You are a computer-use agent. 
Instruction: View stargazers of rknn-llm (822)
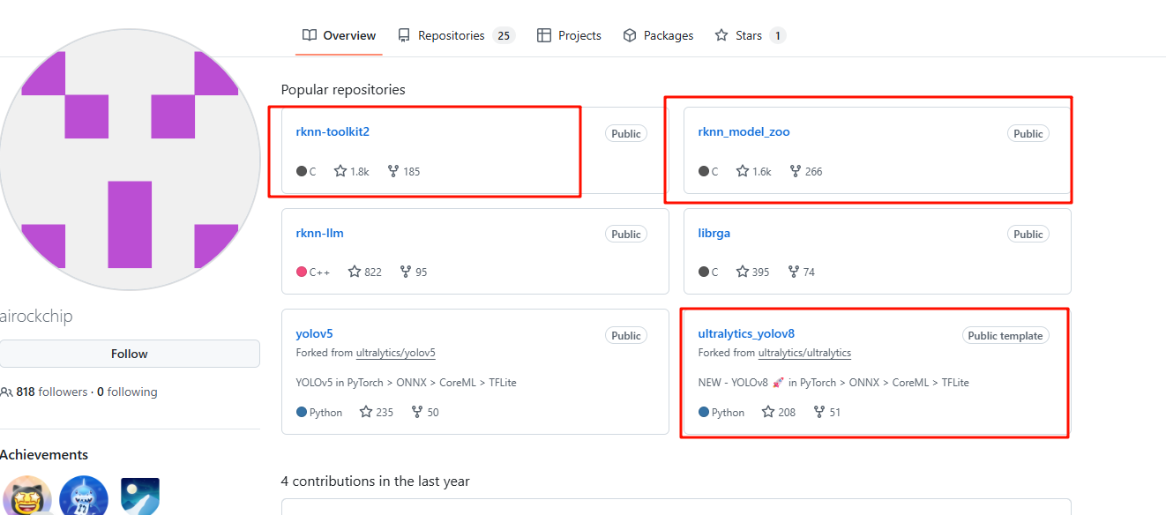pos(365,272)
